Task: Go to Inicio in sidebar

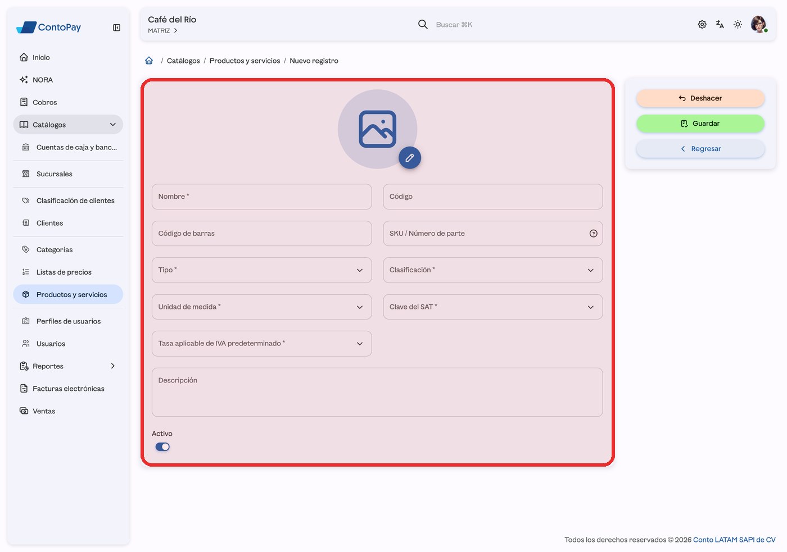Action: 68,57
